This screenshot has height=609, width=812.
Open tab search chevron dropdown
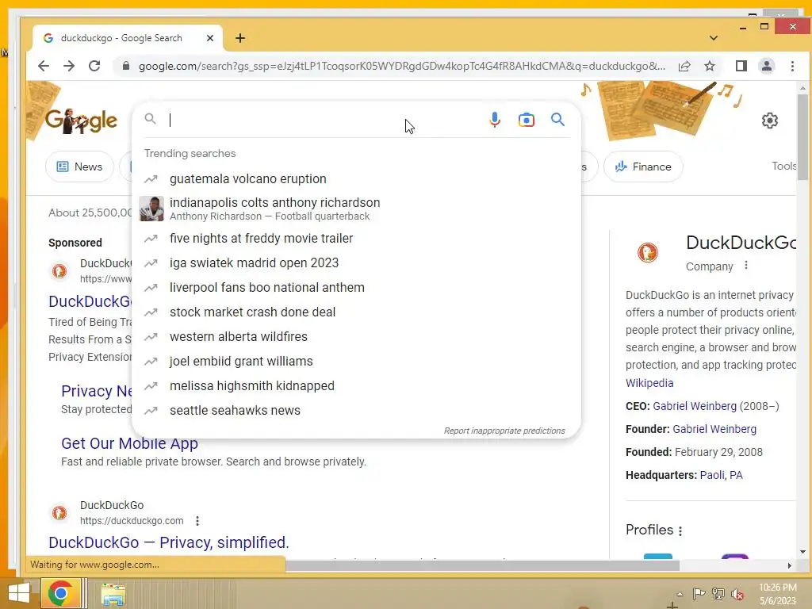click(x=713, y=38)
